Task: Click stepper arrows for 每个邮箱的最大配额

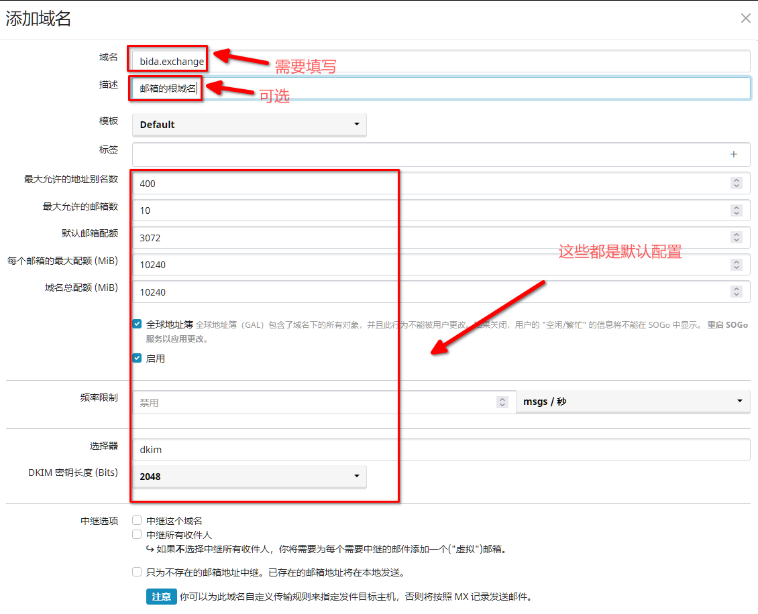Action: tap(737, 265)
